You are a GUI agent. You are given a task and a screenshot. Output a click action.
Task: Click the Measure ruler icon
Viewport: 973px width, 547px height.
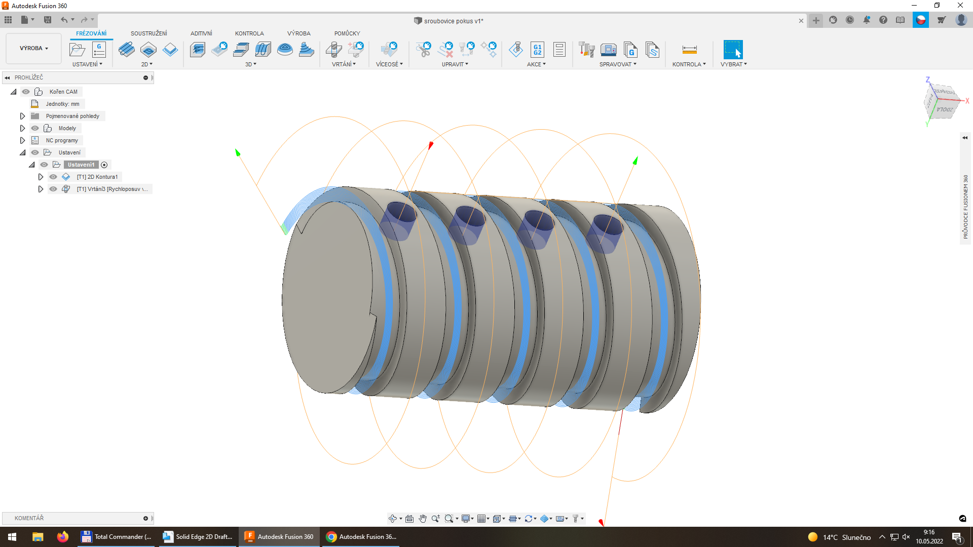[x=689, y=50]
